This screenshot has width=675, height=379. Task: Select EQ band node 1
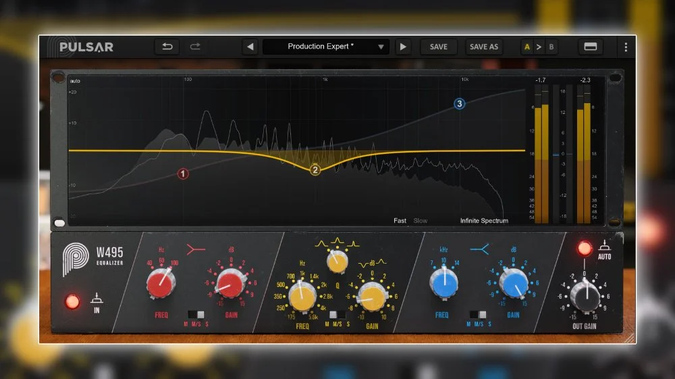click(x=183, y=174)
